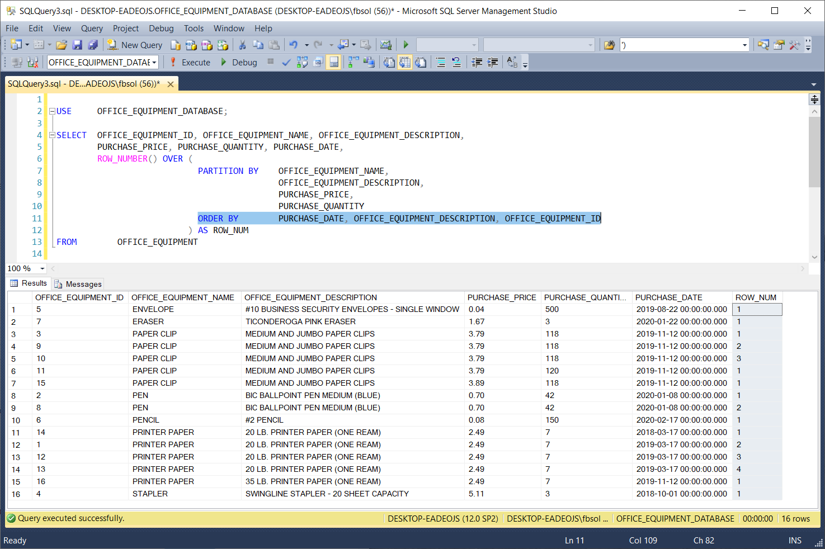825x549 pixels.
Task: Collapse the USE statement outline box
Action: coord(52,111)
